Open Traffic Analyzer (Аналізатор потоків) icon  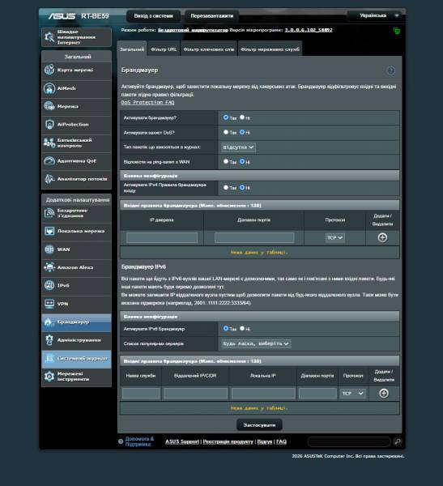49,179
